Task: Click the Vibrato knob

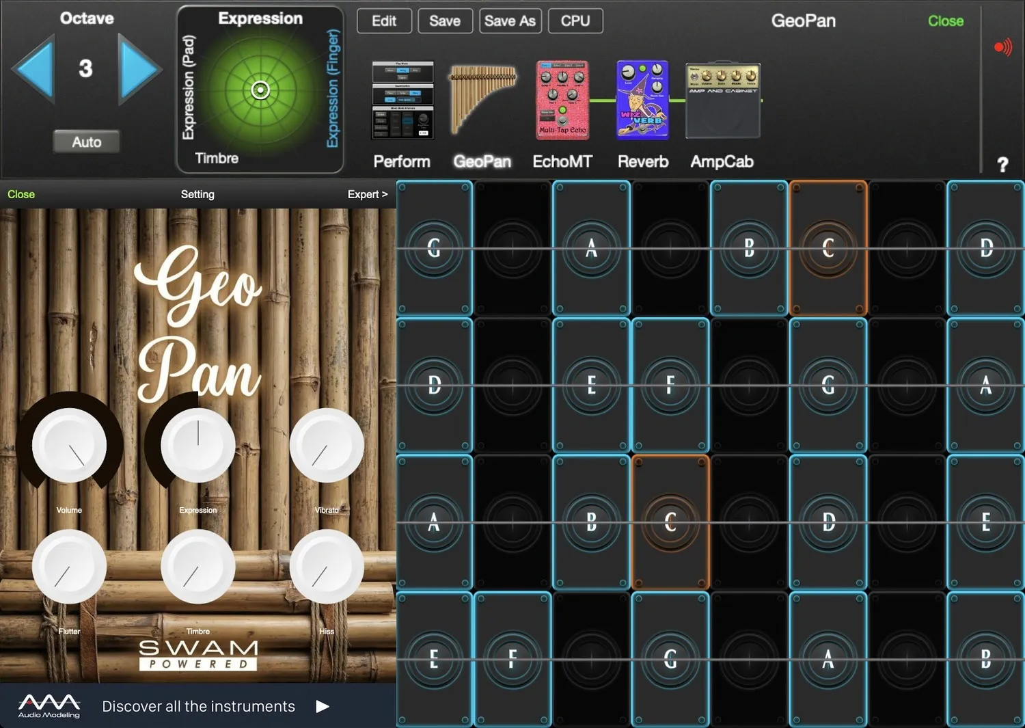Action: (x=327, y=446)
